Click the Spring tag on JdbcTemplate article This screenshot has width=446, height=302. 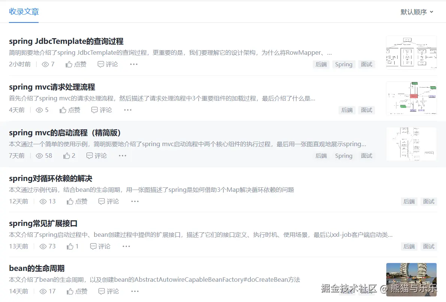click(344, 64)
